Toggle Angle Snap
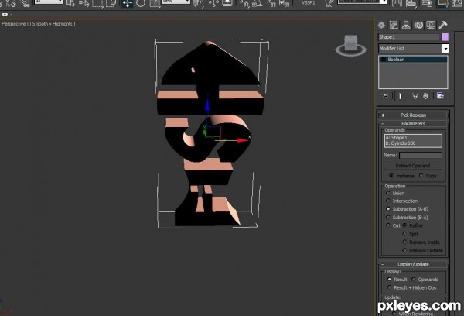 (x=257, y=3)
